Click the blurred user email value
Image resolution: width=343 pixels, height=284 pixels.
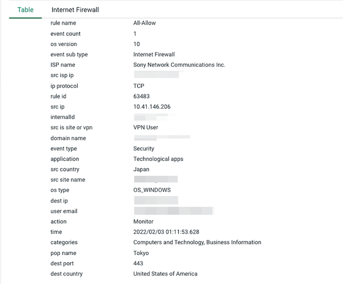click(174, 211)
